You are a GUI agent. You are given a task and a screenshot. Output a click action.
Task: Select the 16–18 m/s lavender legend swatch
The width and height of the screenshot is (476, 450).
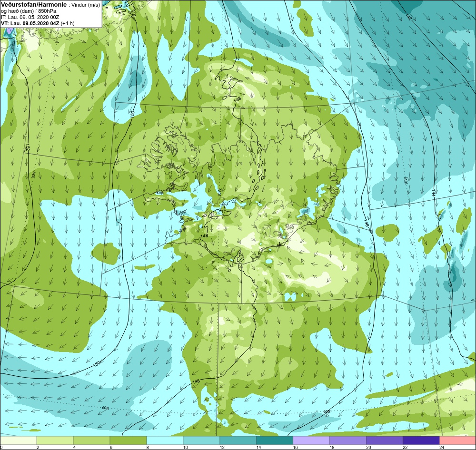311,440
